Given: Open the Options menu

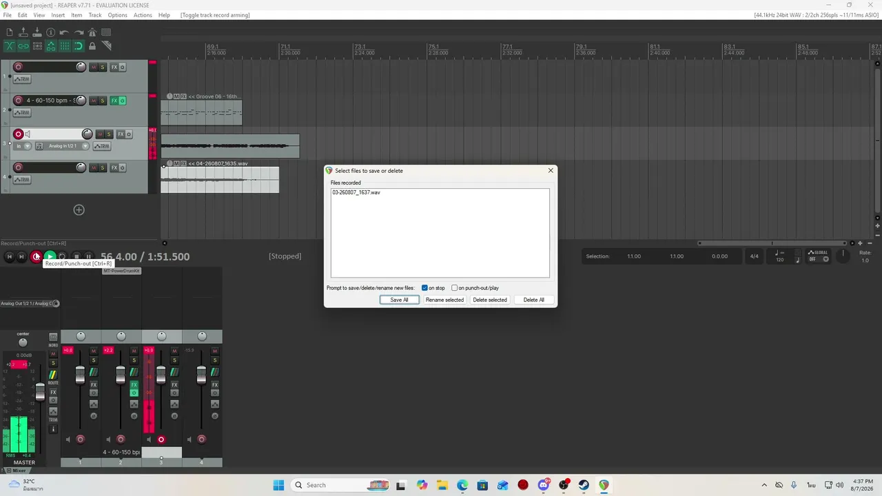Looking at the screenshot, I should (117, 15).
